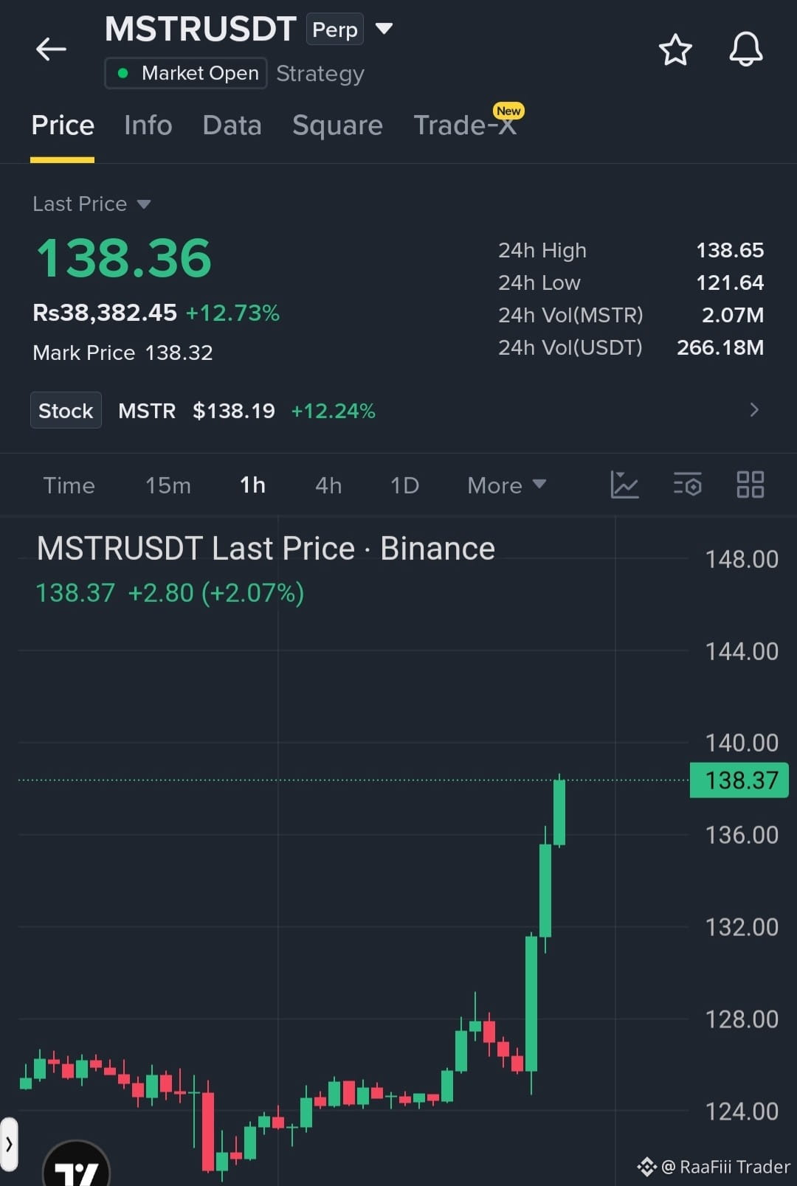Tap the green 138.37 current price label

coord(739,780)
